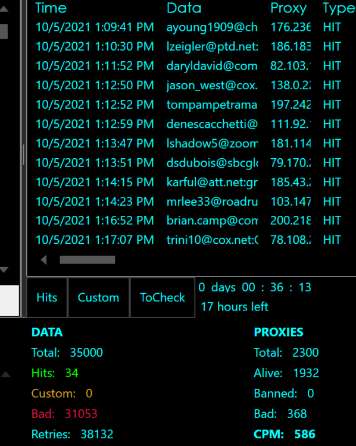The width and height of the screenshot is (356, 446).
Task: Select the mrlee33@roadru row
Action: (191, 202)
